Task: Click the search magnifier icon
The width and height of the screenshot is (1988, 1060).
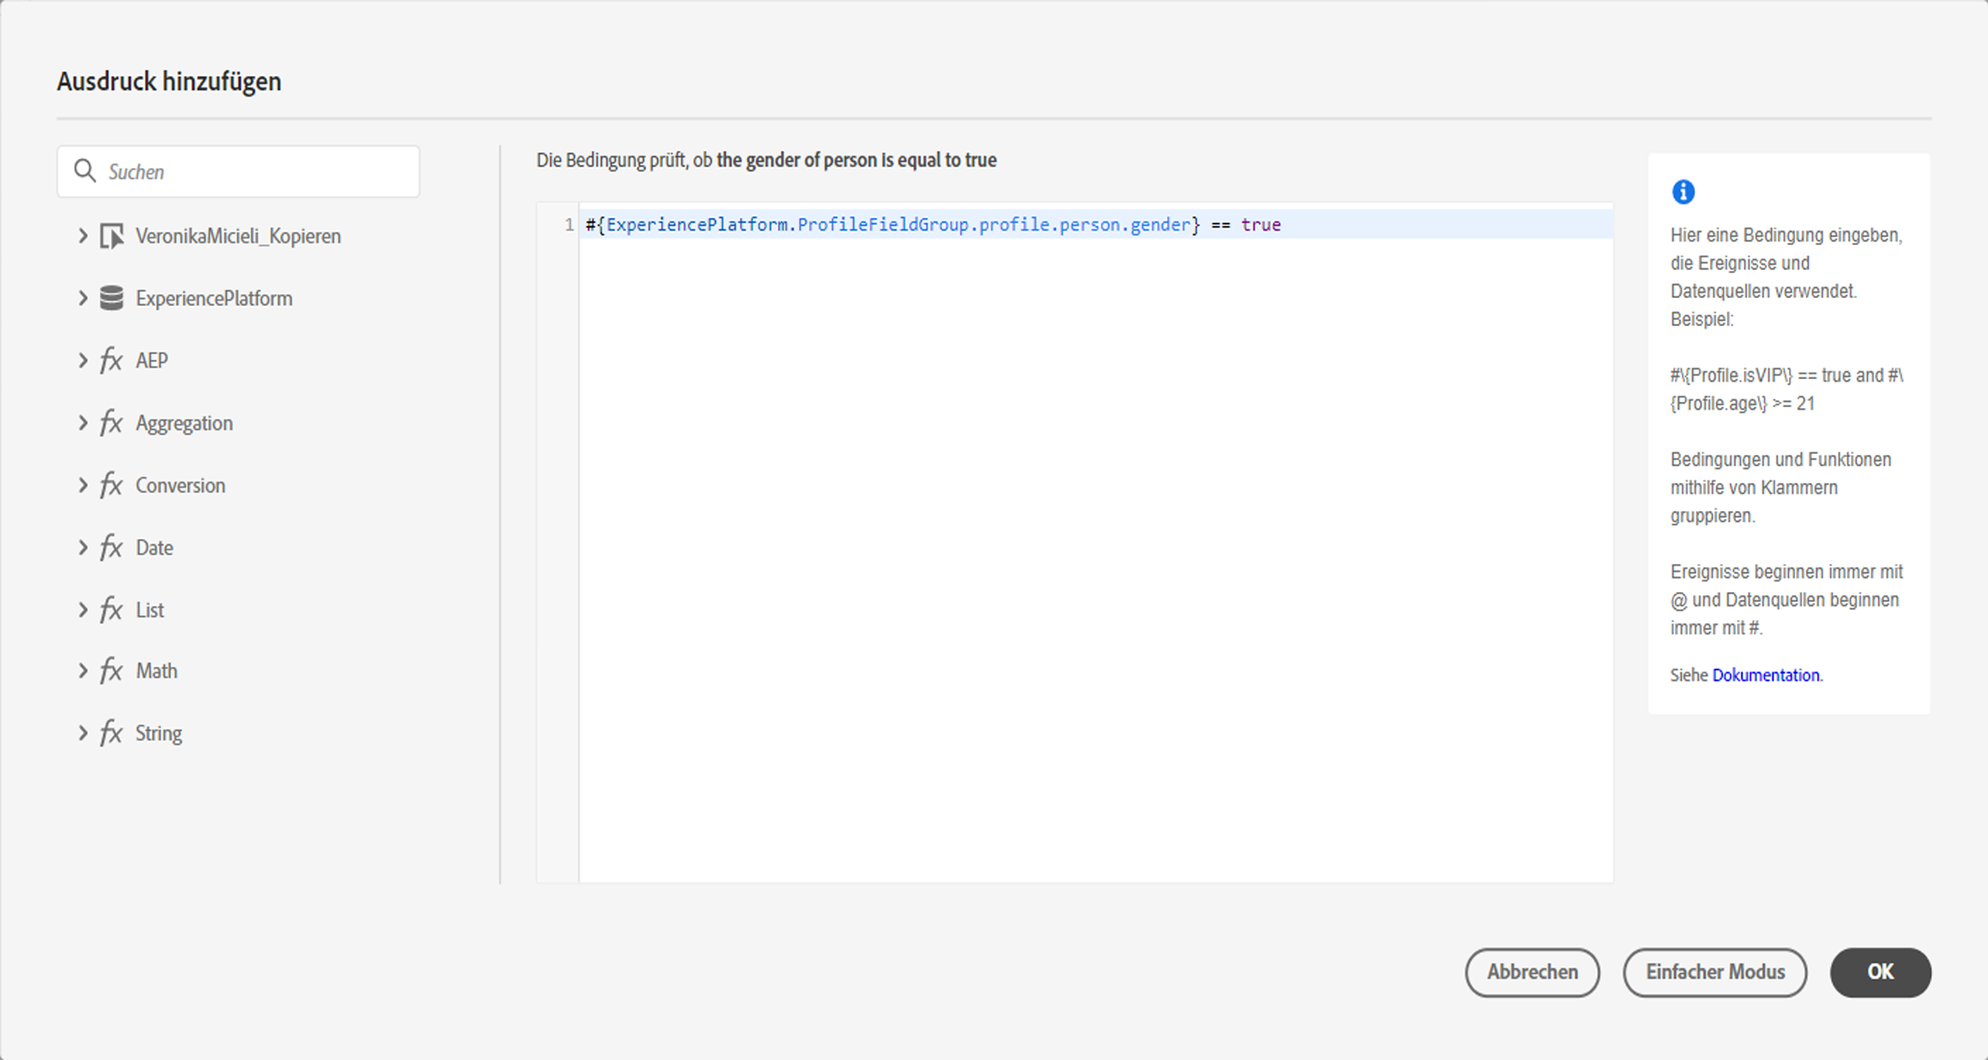Action: pyautogui.click(x=85, y=171)
